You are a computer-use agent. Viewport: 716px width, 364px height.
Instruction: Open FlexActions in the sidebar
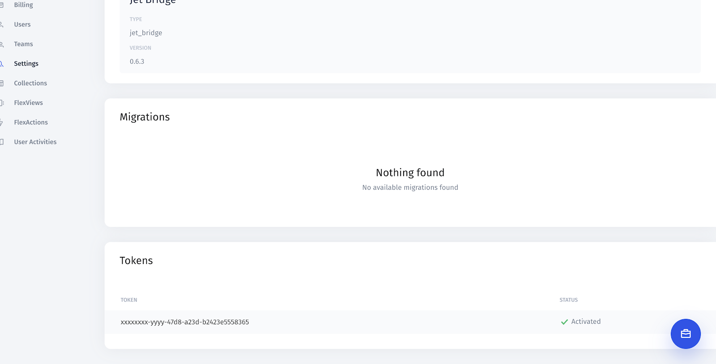click(x=31, y=122)
